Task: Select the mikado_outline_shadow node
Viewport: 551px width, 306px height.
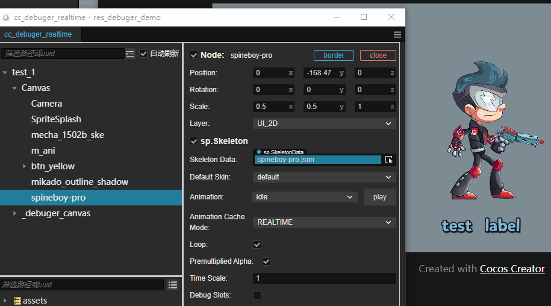Action: [79, 182]
